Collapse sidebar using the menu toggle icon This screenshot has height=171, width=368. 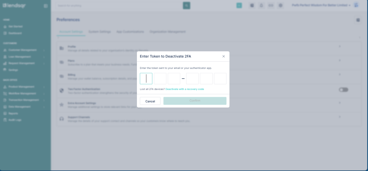(46, 6)
